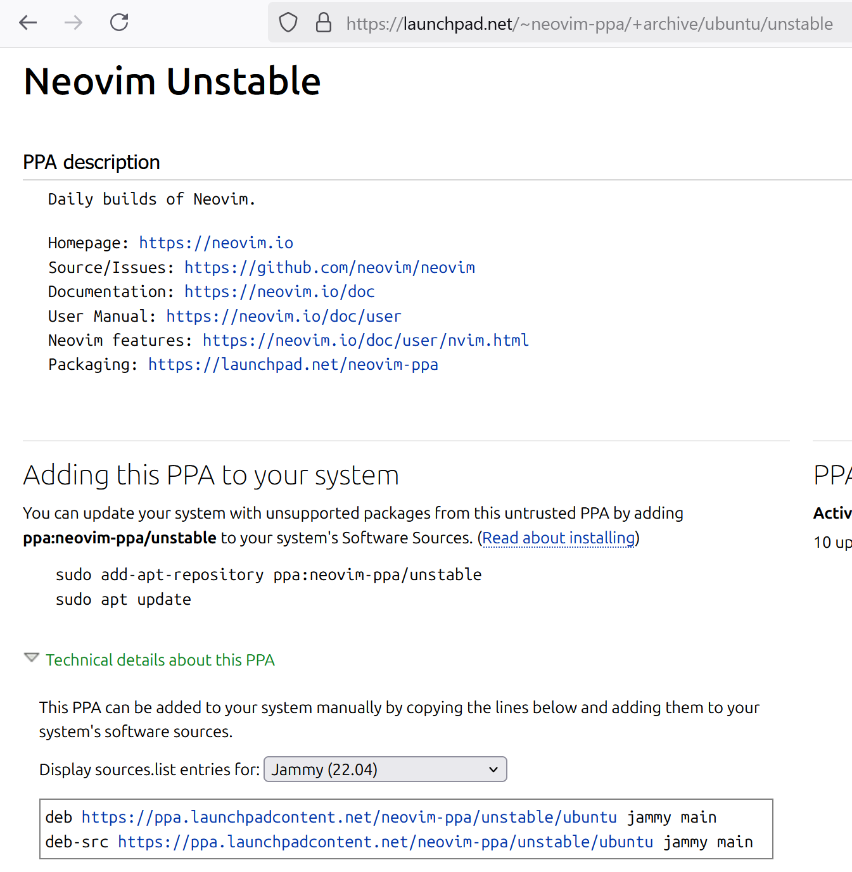Click the deb-src launchpadcontent URL
Screen dimensions: 852x872
tap(385, 842)
